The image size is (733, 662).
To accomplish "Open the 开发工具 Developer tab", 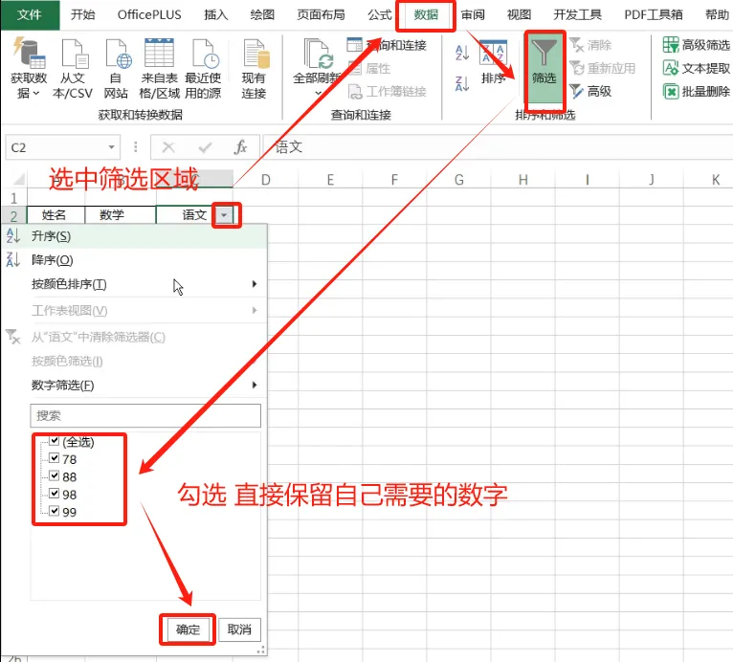I will coord(577,15).
